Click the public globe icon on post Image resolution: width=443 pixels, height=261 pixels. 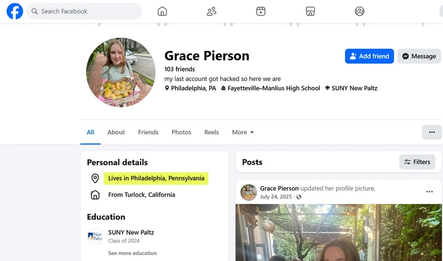point(298,197)
